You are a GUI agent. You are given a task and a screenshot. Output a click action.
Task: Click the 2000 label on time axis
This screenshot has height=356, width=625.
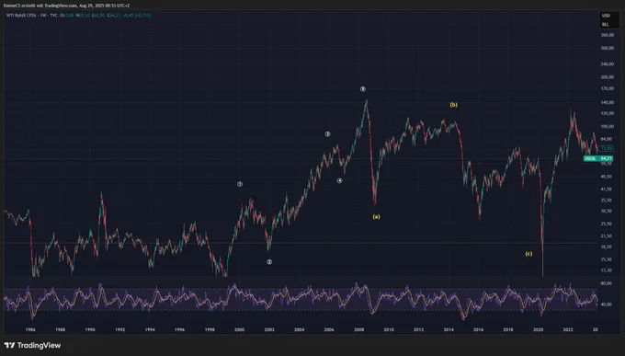(240, 329)
